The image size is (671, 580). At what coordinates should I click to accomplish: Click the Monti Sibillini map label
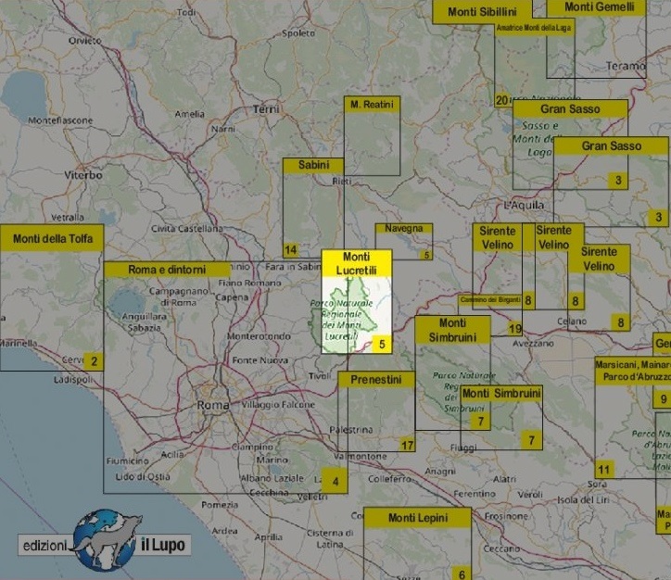[x=482, y=12]
